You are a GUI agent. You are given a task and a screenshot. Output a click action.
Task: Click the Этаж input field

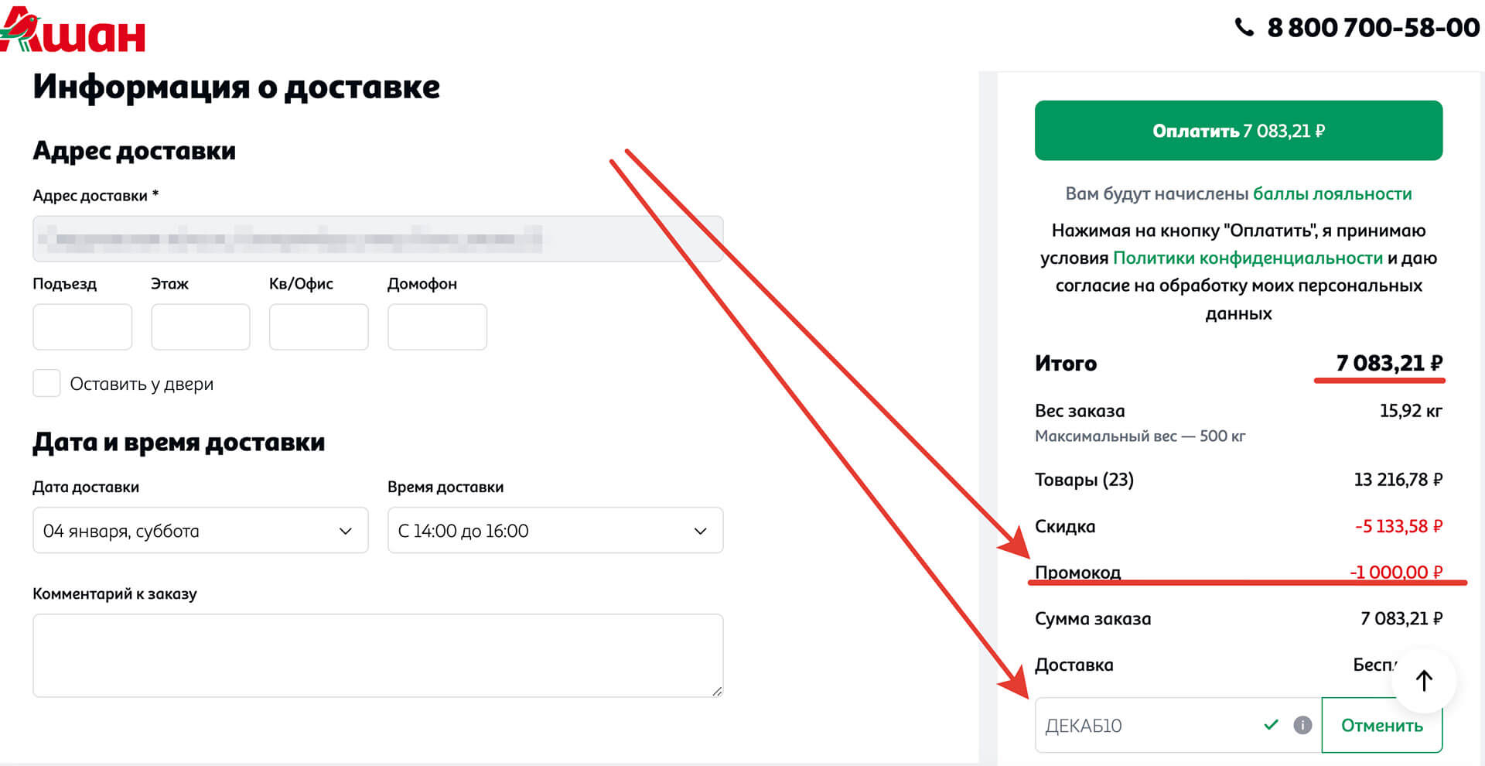[200, 327]
